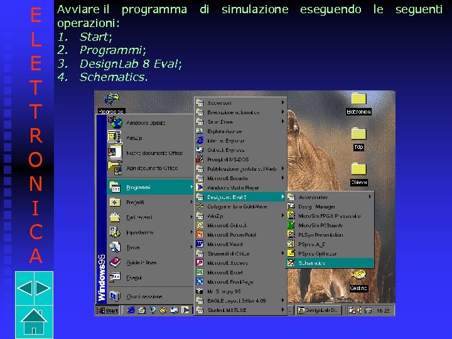The height and width of the screenshot is (339, 452).
Task: Select Apri documento Office entry
Action: tap(150, 168)
